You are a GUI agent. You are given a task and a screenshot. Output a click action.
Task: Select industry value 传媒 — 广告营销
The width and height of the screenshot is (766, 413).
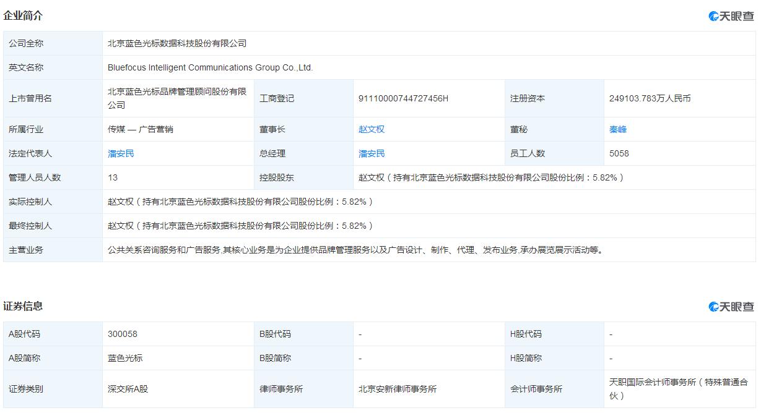click(141, 129)
